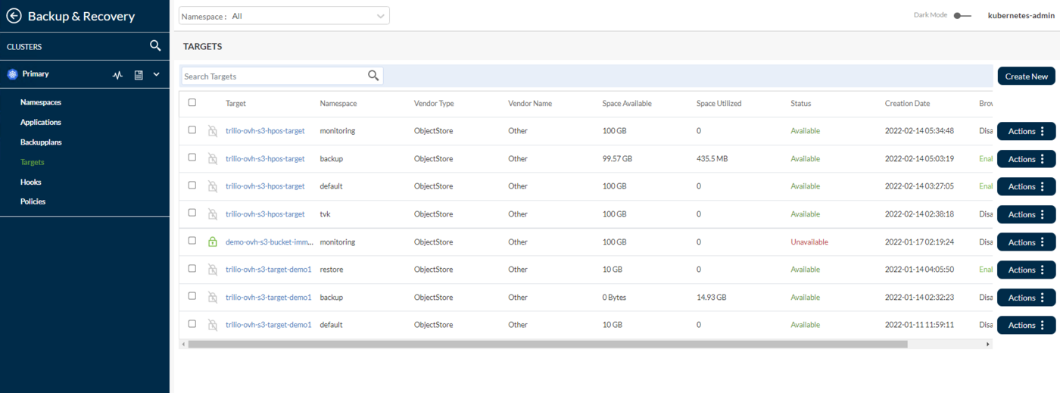Click the back arrow beside Backup & Recovery
Image resolution: width=1060 pixels, height=393 pixels.
click(x=14, y=16)
